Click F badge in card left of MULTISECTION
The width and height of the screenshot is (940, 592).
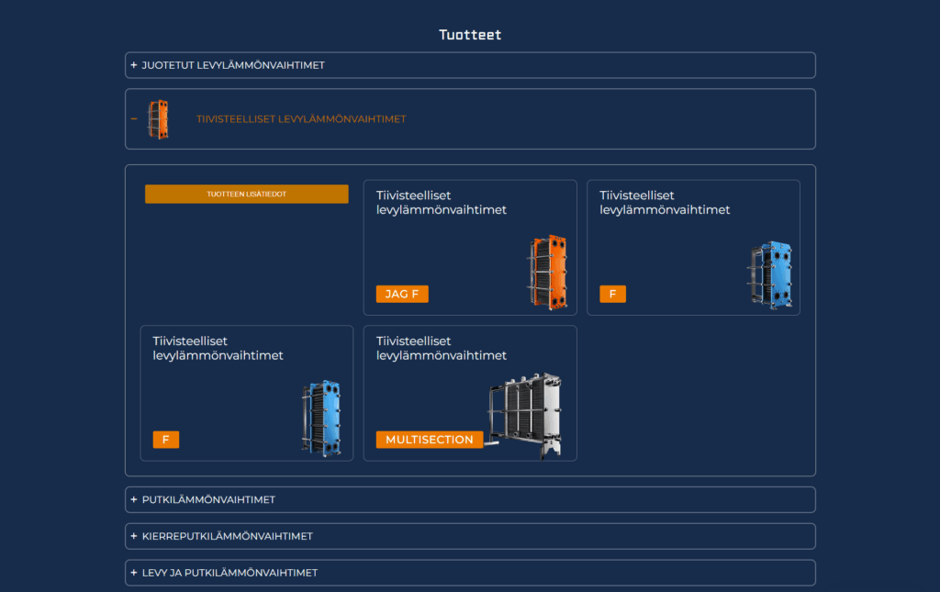tap(166, 440)
